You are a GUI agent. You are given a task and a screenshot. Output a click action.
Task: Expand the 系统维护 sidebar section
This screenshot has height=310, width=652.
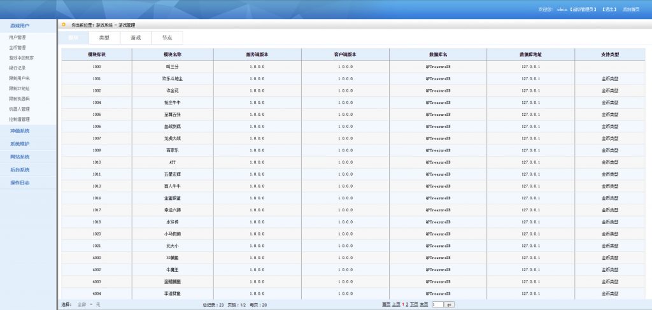coord(20,144)
